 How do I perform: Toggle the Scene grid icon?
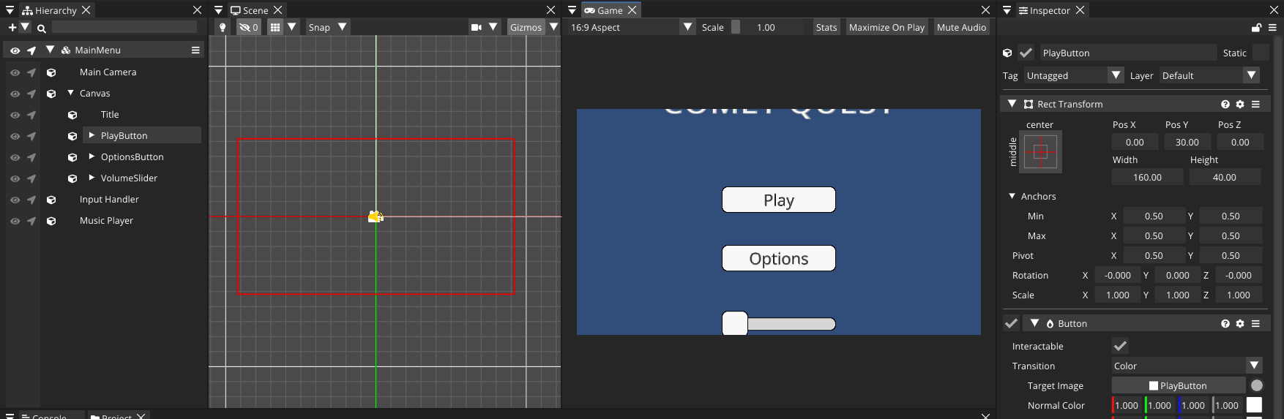pyautogui.click(x=275, y=27)
